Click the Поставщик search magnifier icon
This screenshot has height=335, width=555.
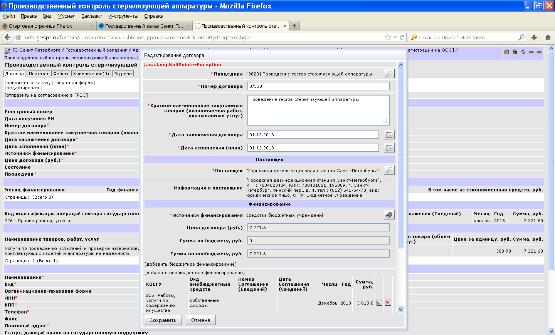[389, 170]
